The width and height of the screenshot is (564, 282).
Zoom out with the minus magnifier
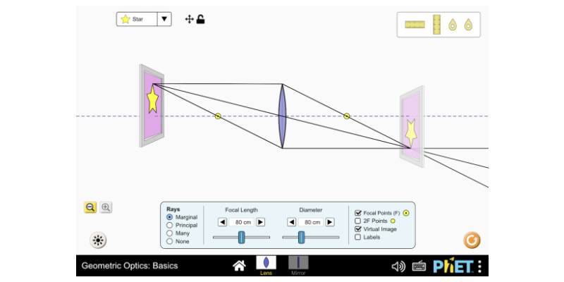(90, 207)
